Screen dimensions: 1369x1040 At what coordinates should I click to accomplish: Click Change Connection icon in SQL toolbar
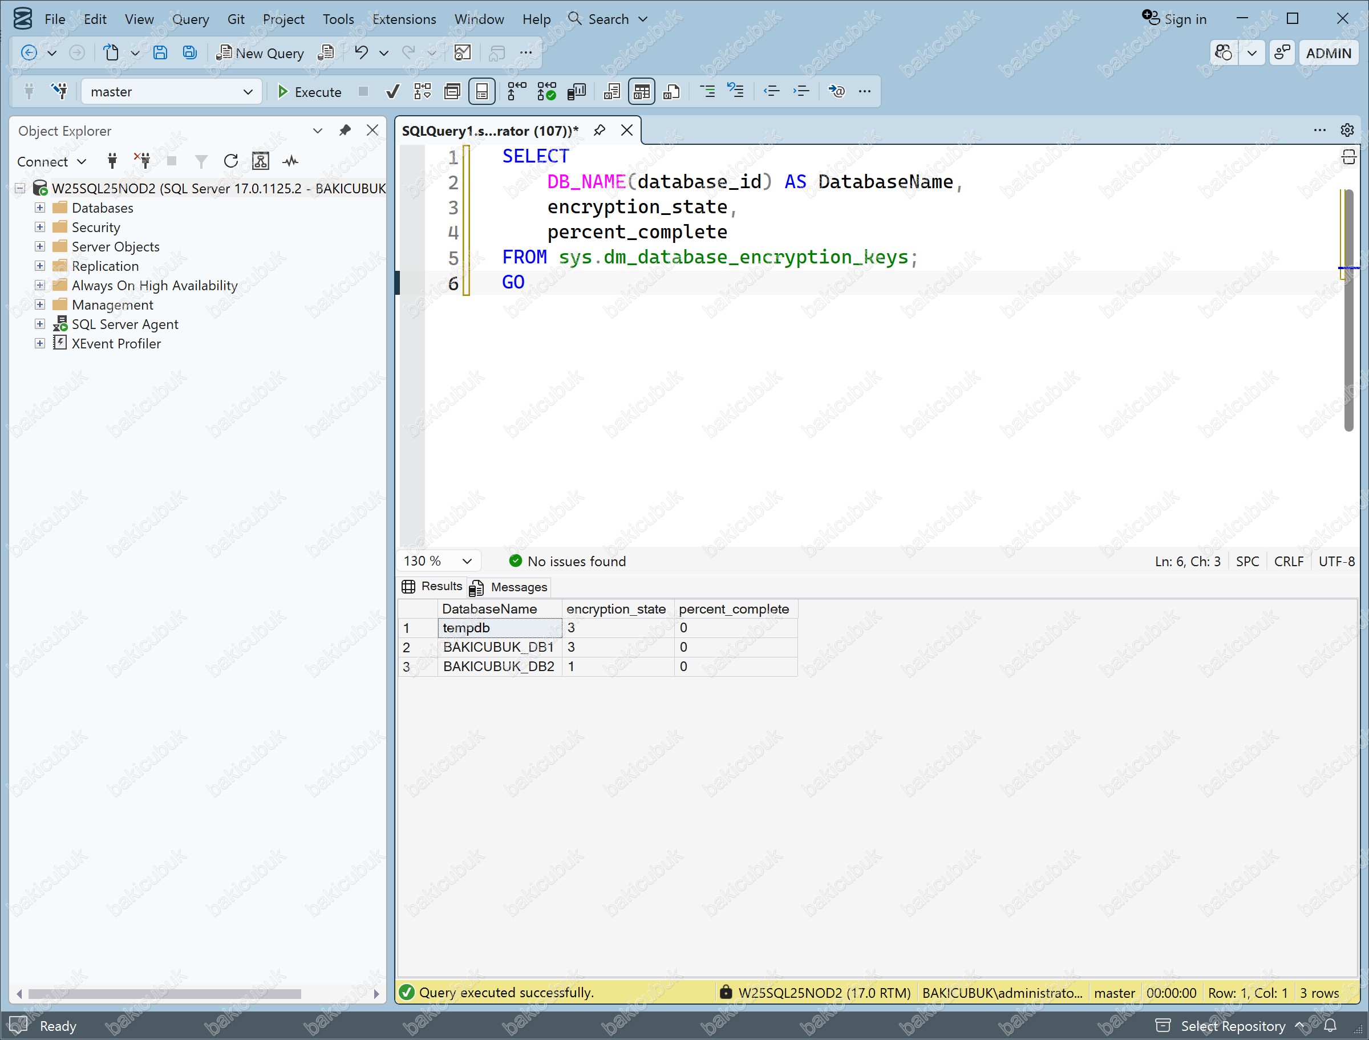tap(59, 92)
